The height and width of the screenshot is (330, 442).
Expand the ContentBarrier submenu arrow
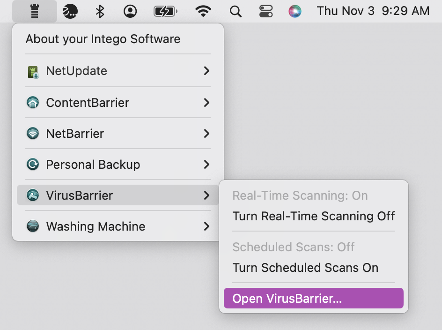tap(206, 103)
